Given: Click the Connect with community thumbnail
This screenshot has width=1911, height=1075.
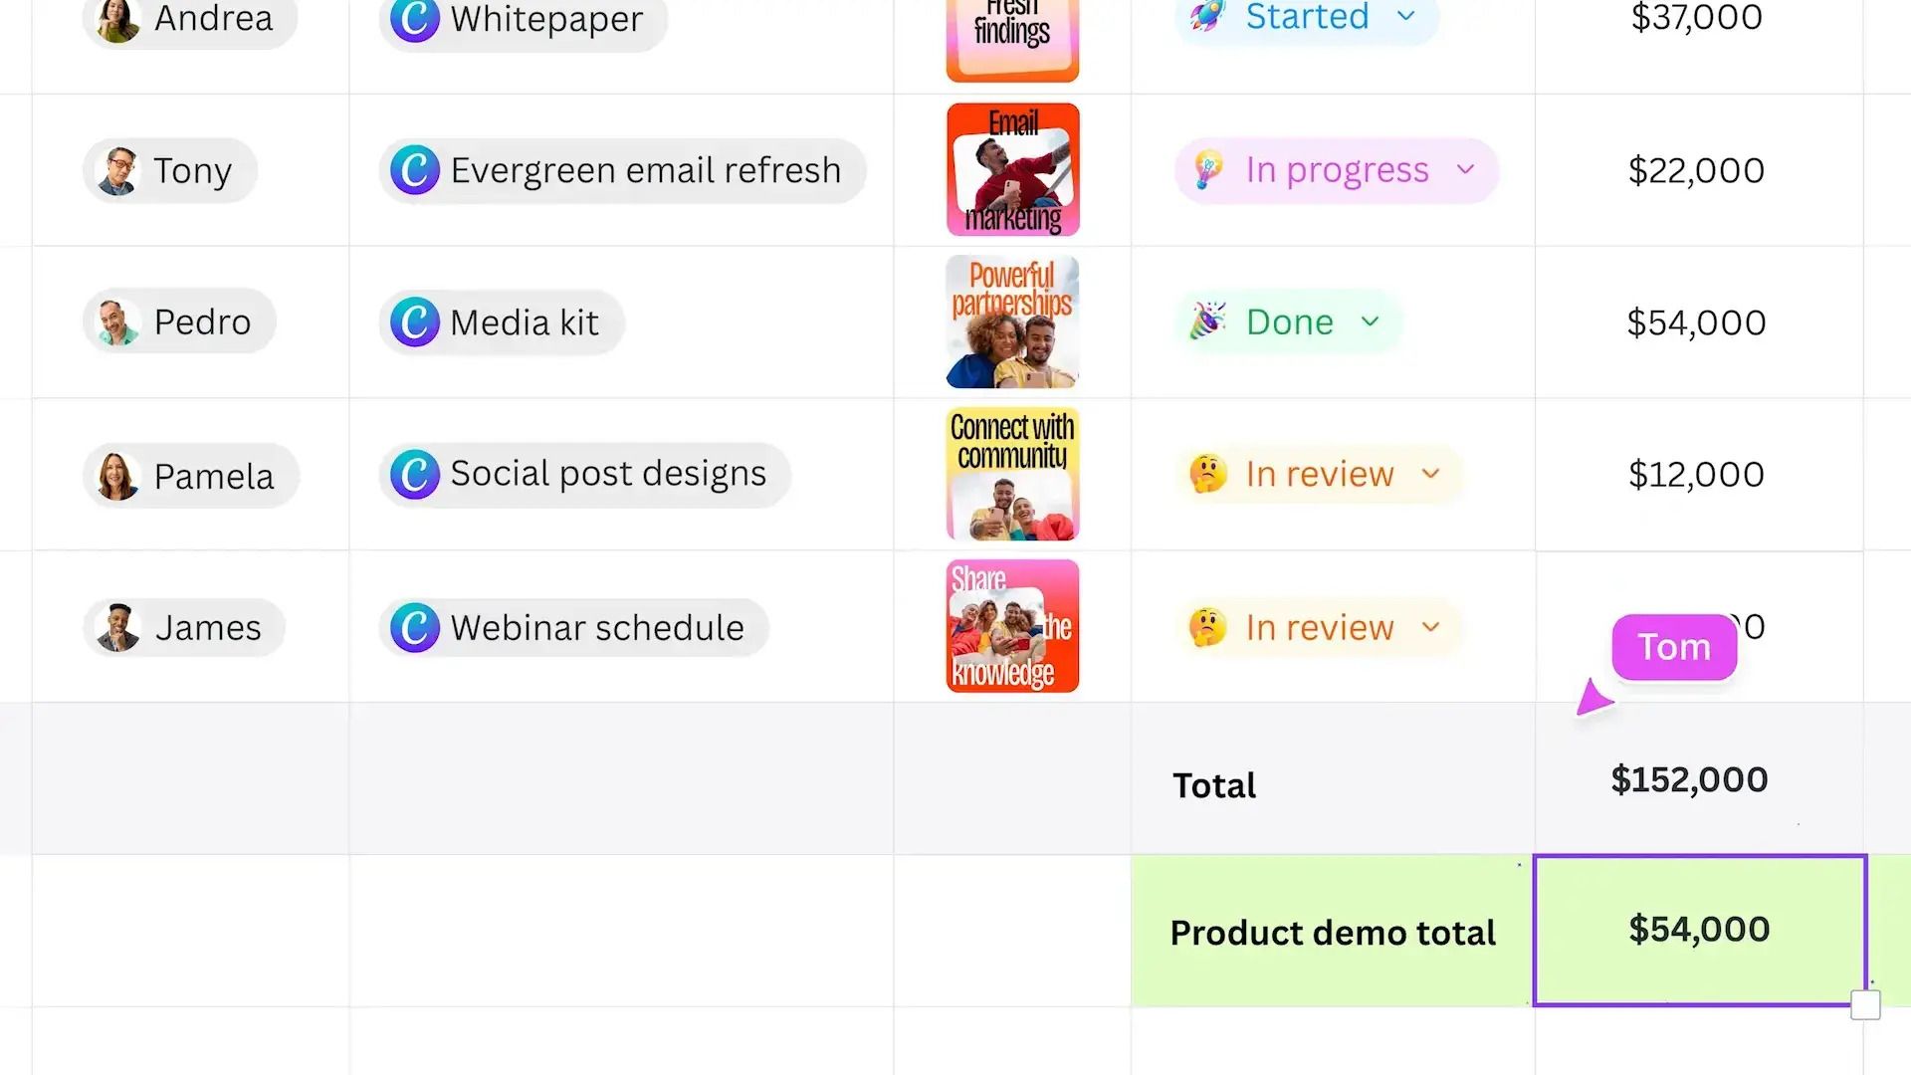Looking at the screenshot, I should pos(1012,474).
